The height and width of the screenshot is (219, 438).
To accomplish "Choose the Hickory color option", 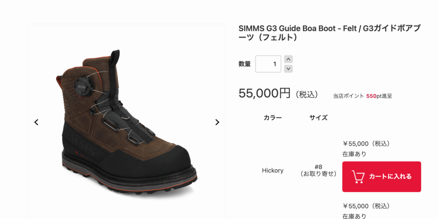I will (272, 170).
